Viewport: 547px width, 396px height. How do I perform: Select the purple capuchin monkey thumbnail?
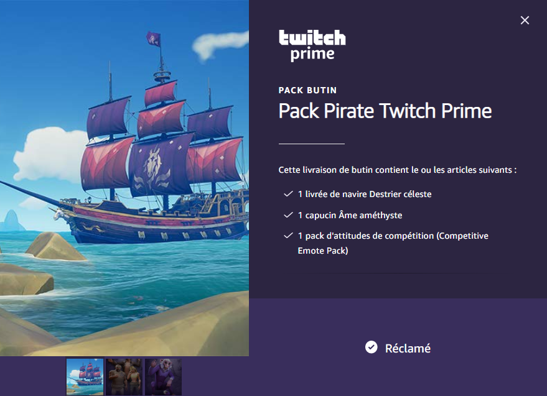point(163,377)
